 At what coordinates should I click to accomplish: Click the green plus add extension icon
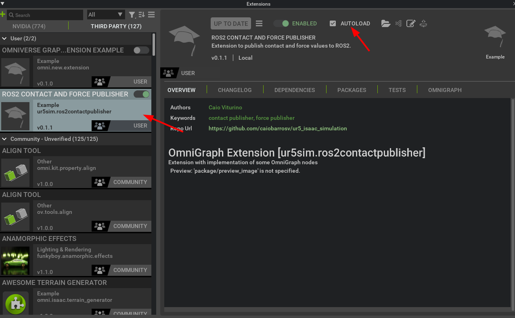(x=3, y=15)
